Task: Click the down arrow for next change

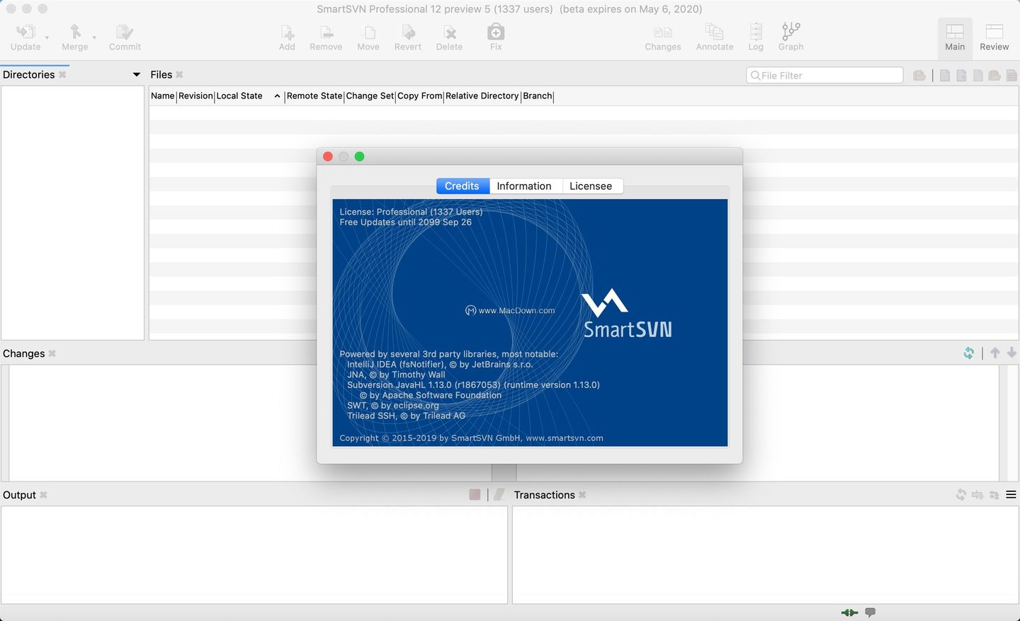Action: 1011,353
